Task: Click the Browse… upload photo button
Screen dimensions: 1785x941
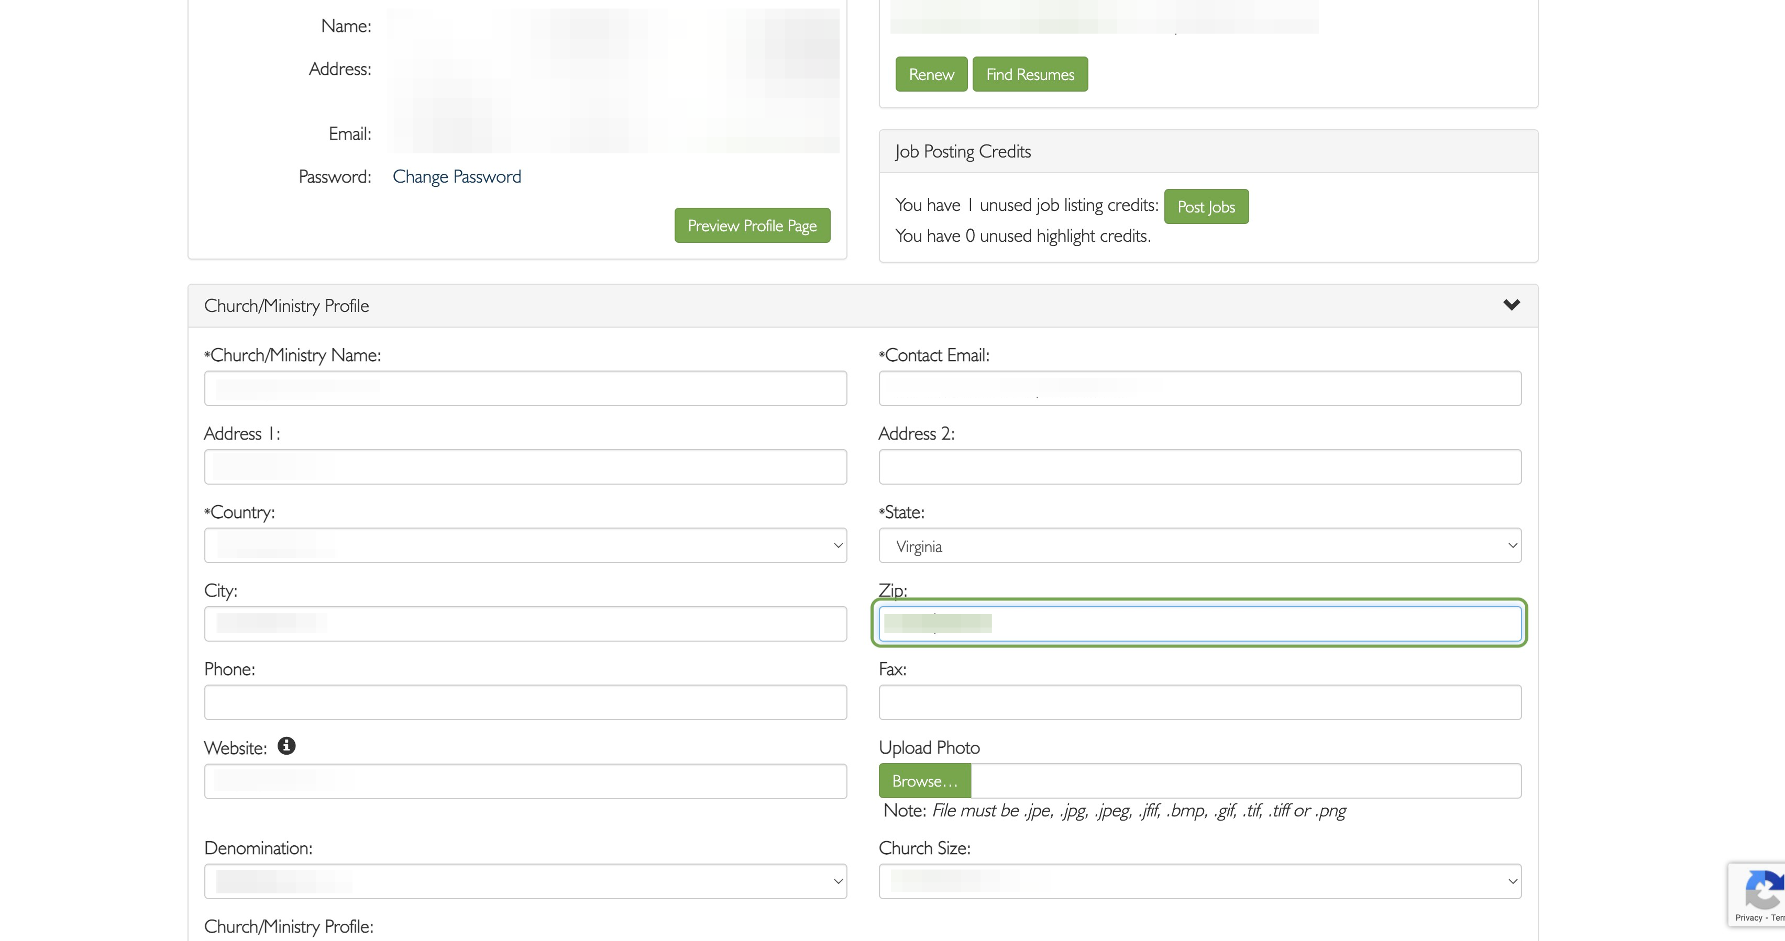Action: [924, 781]
